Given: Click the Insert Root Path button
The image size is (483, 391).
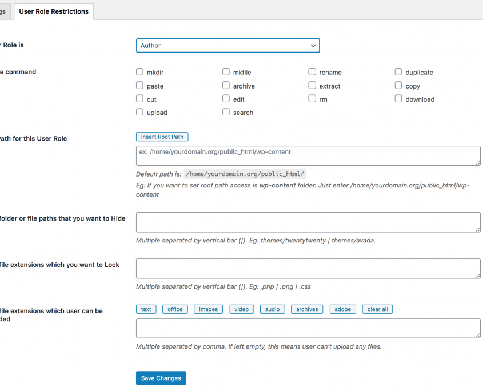Looking at the screenshot, I should tap(162, 137).
